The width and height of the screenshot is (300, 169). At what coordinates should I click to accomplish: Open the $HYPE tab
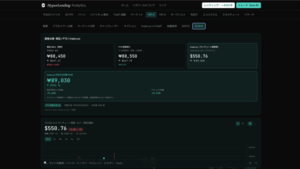click(x=69, y=15)
